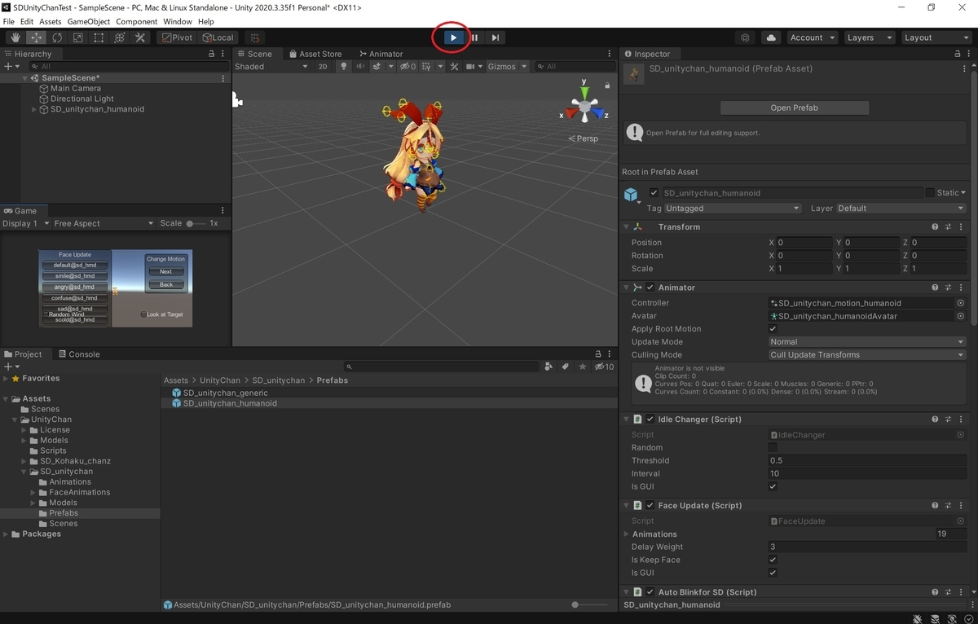Click the Pause button

point(474,37)
